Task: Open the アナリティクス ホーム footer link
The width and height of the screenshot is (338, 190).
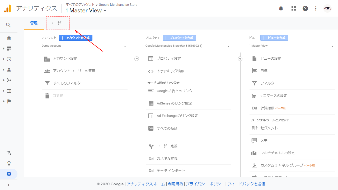Action: click(x=146, y=184)
